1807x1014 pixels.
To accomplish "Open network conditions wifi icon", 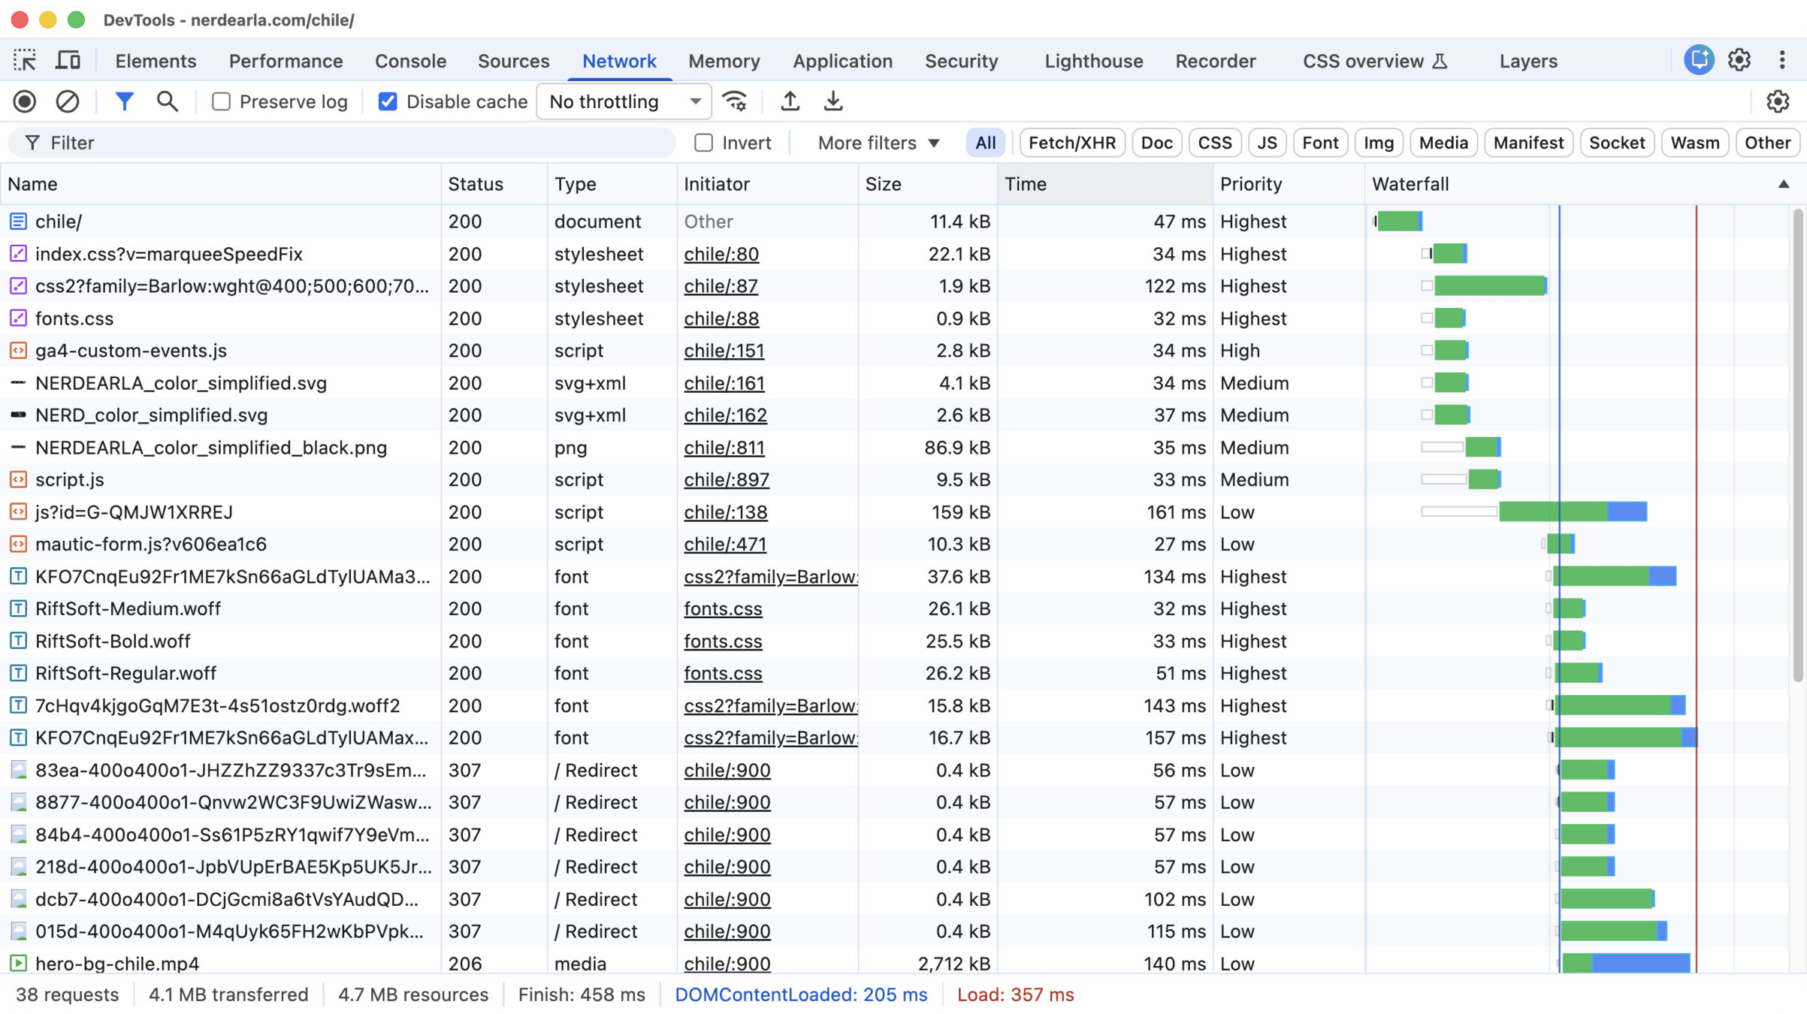I will (735, 101).
